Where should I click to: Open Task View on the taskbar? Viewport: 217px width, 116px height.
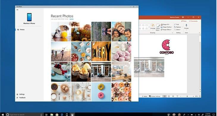pyautogui.click(x=46, y=115)
